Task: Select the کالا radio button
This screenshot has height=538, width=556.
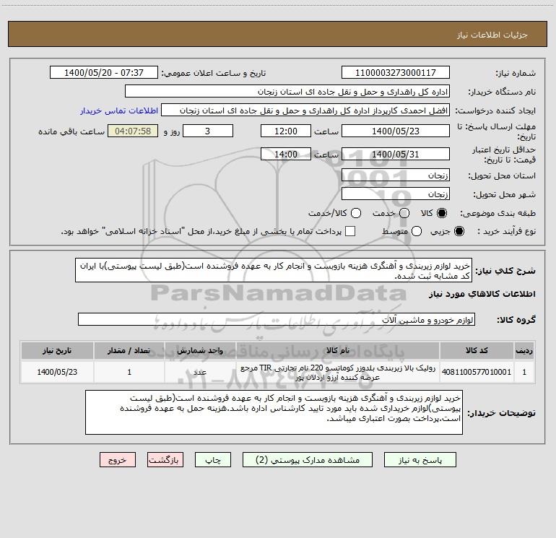Action: [442, 213]
